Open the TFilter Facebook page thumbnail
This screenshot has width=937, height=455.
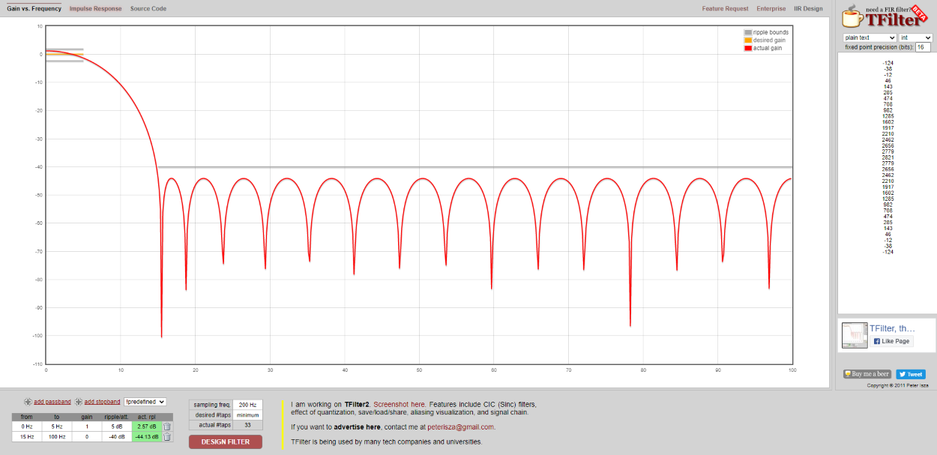(855, 335)
